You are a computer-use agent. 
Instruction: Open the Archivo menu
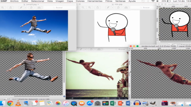14,1
